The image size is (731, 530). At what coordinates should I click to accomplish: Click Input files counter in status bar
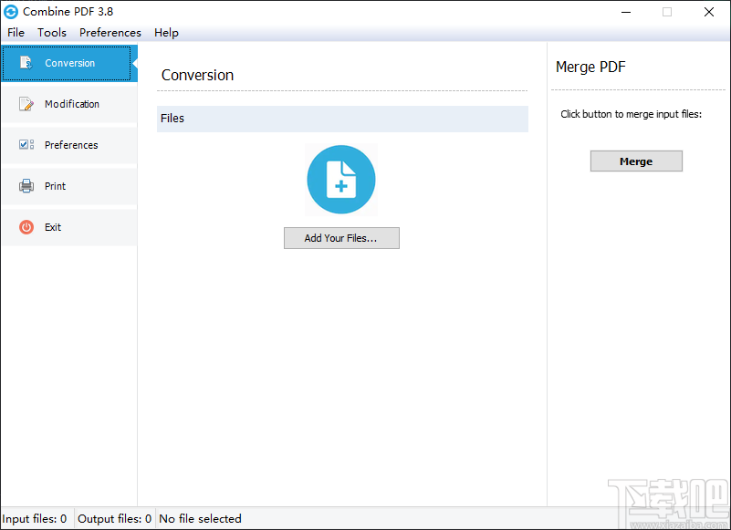(35, 518)
